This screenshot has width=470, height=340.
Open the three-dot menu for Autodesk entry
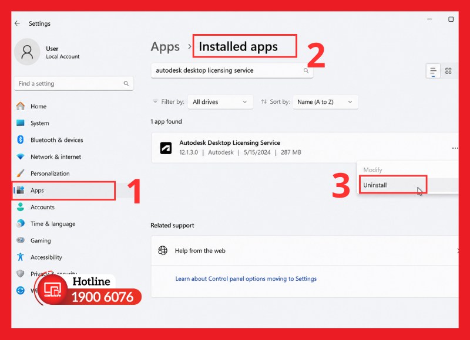(455, 148)
